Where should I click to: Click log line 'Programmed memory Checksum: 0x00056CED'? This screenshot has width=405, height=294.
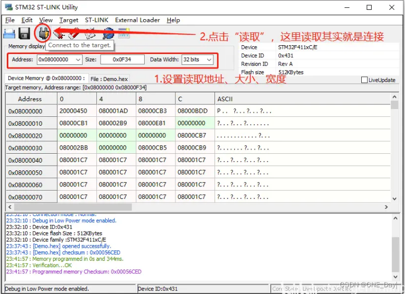point(74,272)
